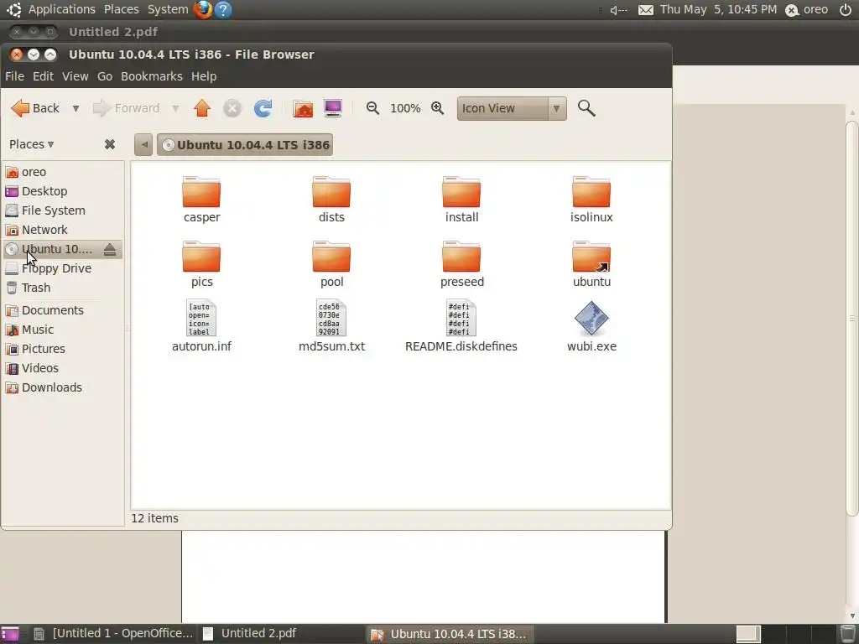The height and width of the screenshot is (644, 859).
Task: Zoom out with the minus magnifier
Action: click(372, 108)
